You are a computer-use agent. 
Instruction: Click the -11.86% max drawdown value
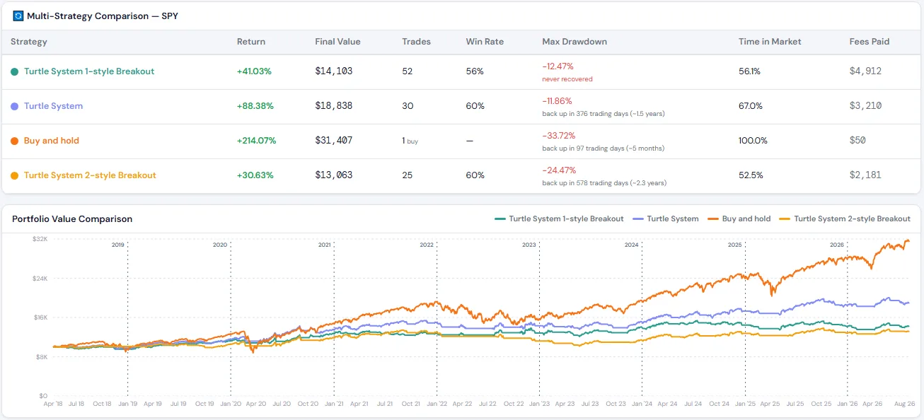coord(558,101)
